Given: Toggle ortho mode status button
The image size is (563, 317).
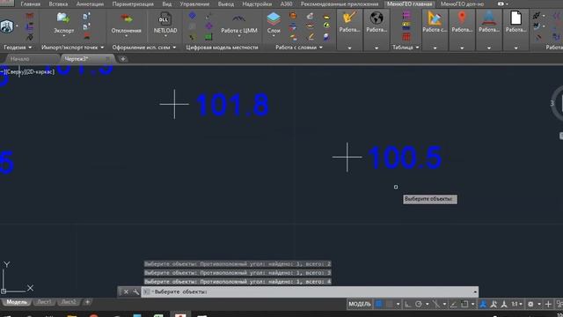Looking at the screenshot, I should [407, 304].
